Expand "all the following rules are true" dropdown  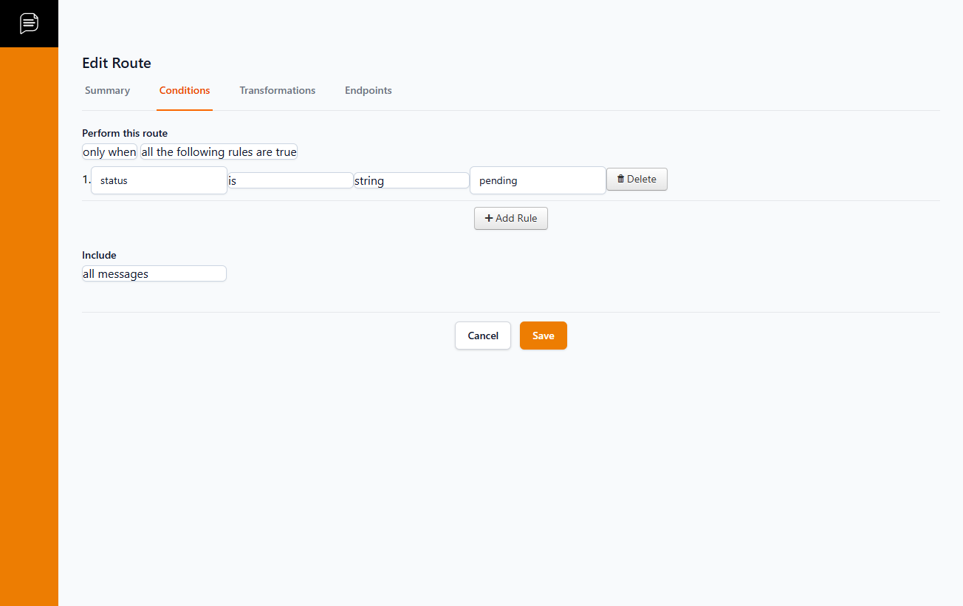pyautogui.click(x=219, y=152)
